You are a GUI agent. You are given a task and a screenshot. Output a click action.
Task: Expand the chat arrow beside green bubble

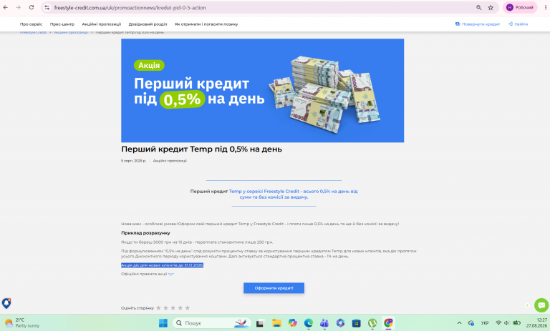click(x=527, y=305)
